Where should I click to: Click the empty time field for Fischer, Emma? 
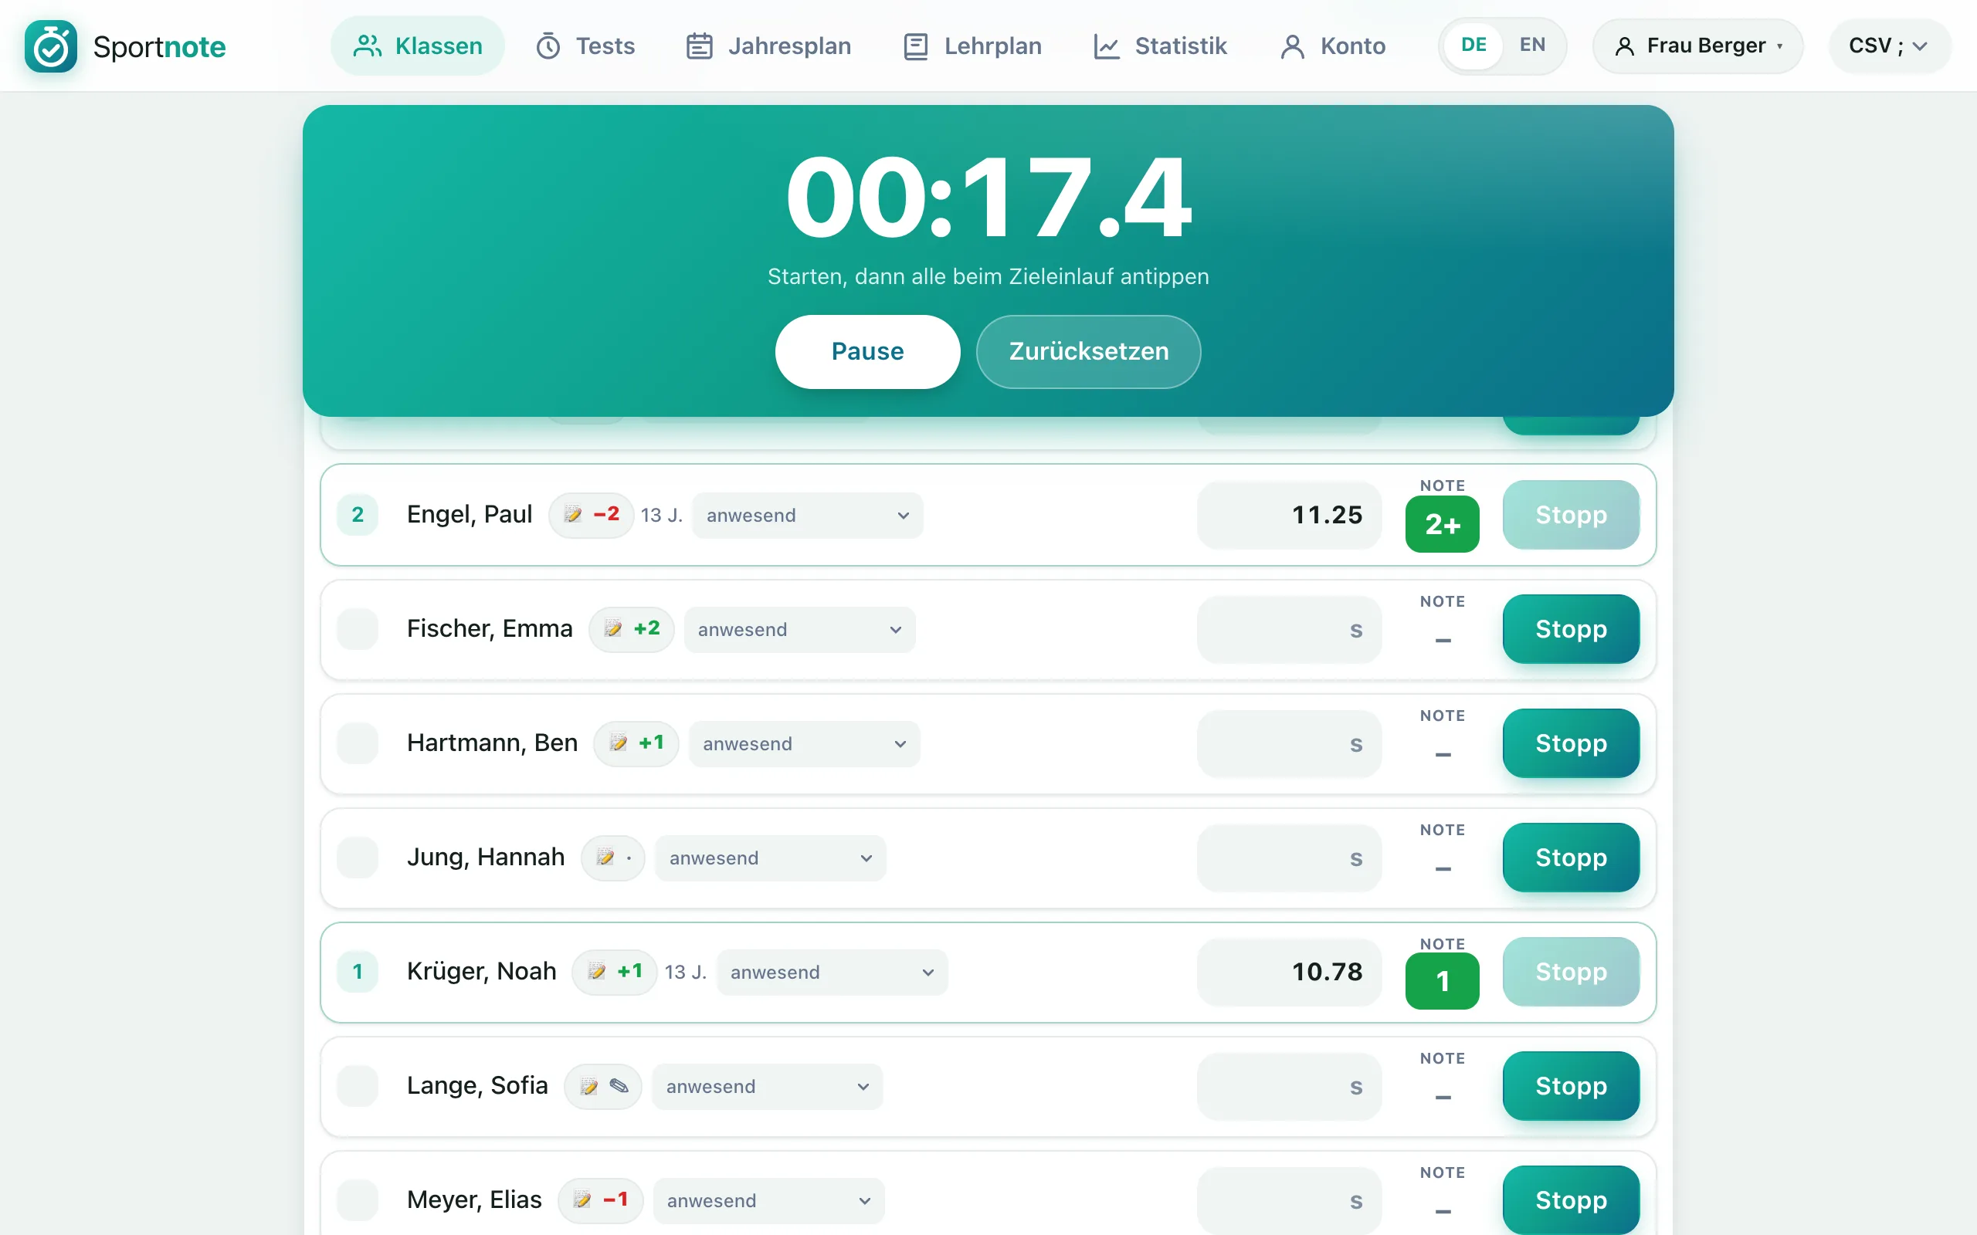[x=1289, y=629]
